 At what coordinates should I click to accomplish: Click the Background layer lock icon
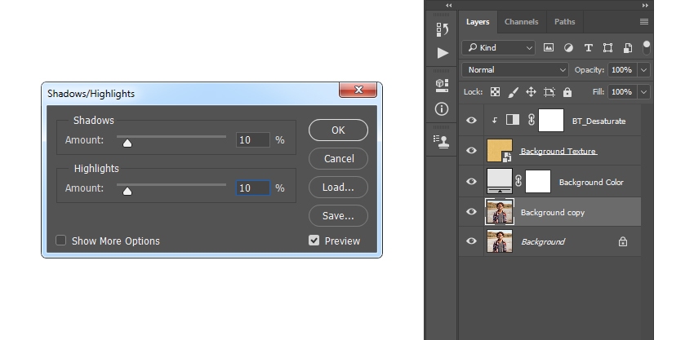pos(623,241)
